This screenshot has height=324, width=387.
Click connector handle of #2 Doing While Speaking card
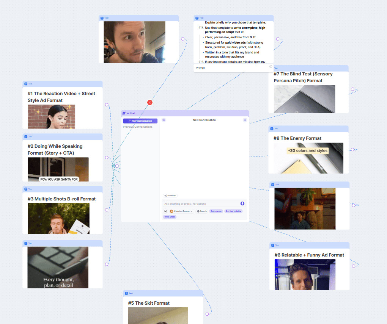pos(107,158)
